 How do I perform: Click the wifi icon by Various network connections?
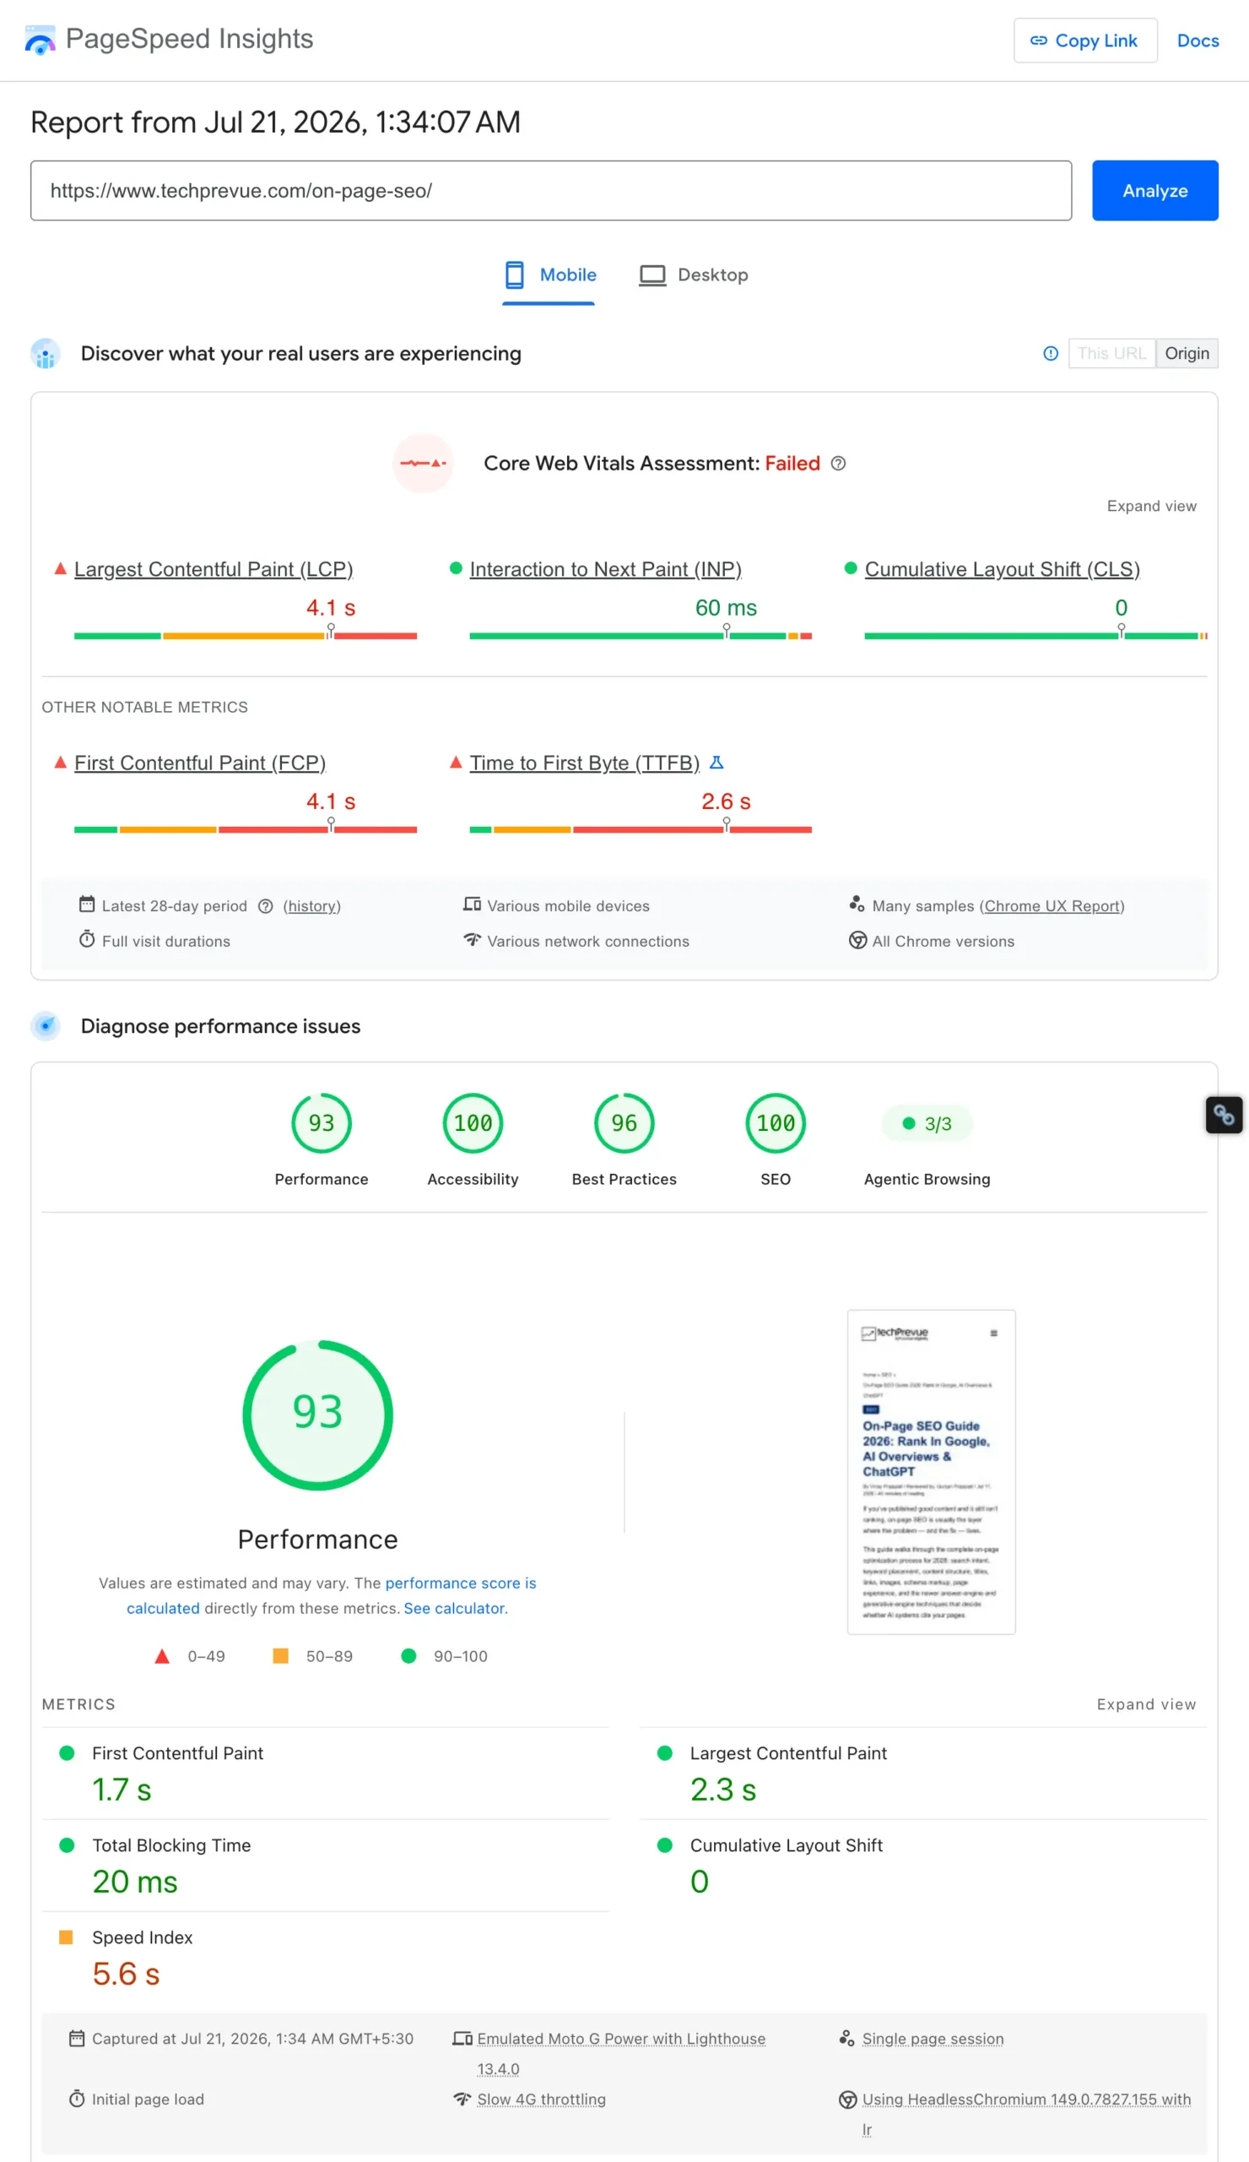pos(472,939)
